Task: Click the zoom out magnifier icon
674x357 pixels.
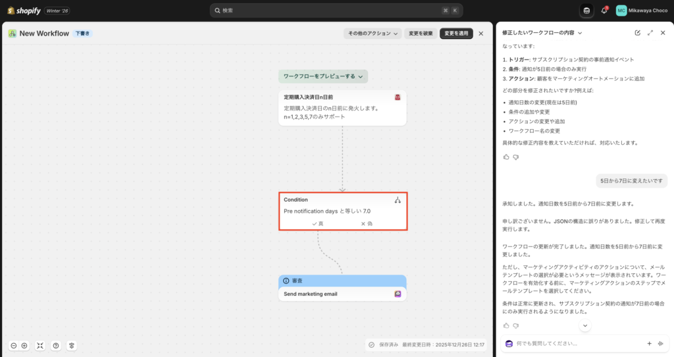Action: tap(13, 345)
